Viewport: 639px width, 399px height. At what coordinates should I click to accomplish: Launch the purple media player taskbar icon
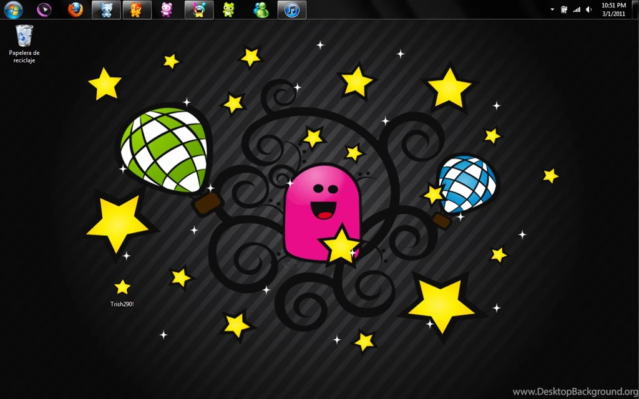pos(44,9)
